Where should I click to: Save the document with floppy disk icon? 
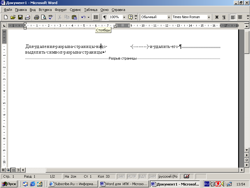(20, 17)
